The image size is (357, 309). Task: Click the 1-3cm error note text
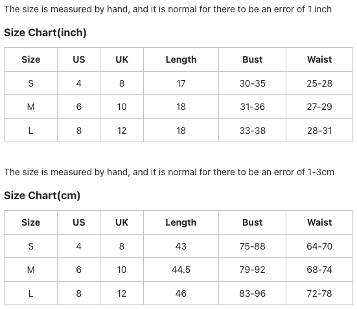click(169, 172)
